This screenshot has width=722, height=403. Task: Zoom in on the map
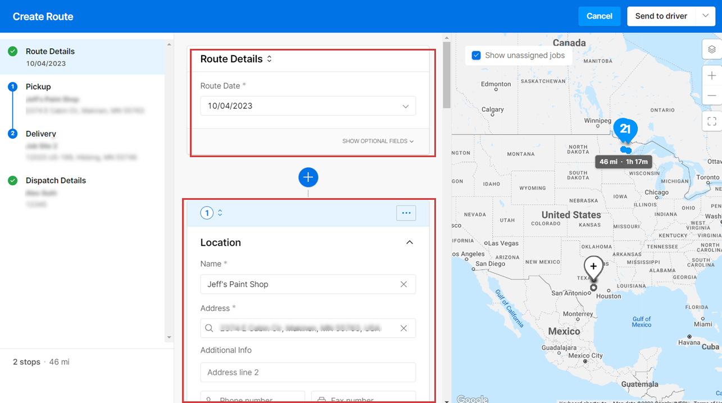point(712,75)
